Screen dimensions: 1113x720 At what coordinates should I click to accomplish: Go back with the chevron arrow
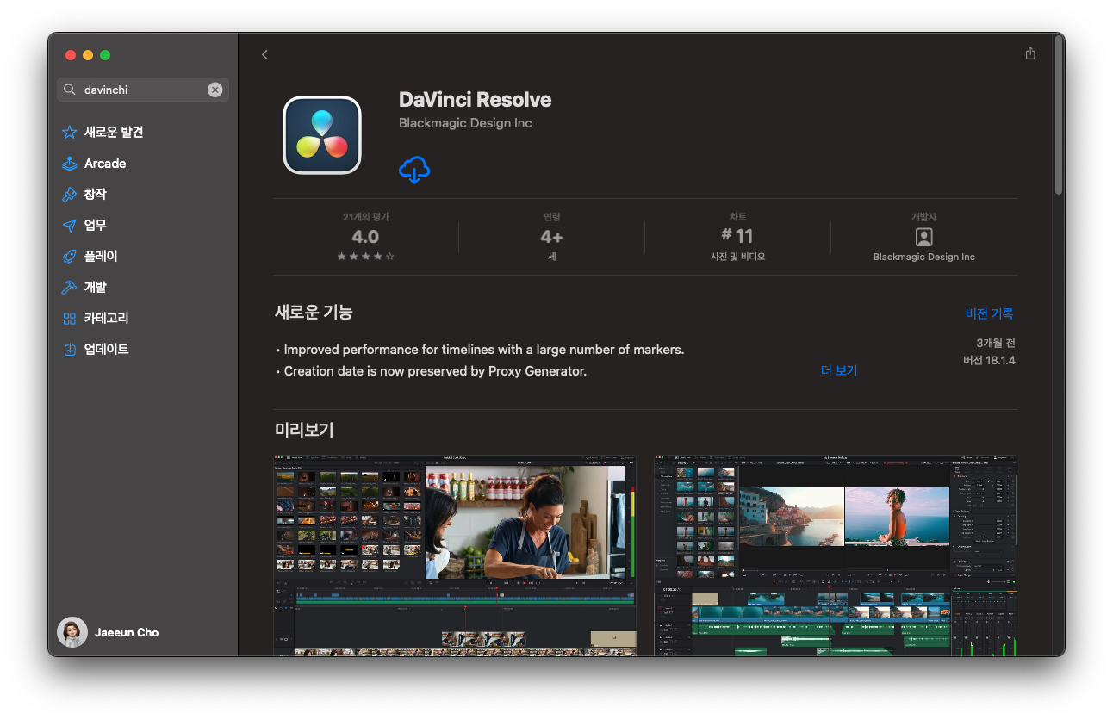click(x=264, y=54)
